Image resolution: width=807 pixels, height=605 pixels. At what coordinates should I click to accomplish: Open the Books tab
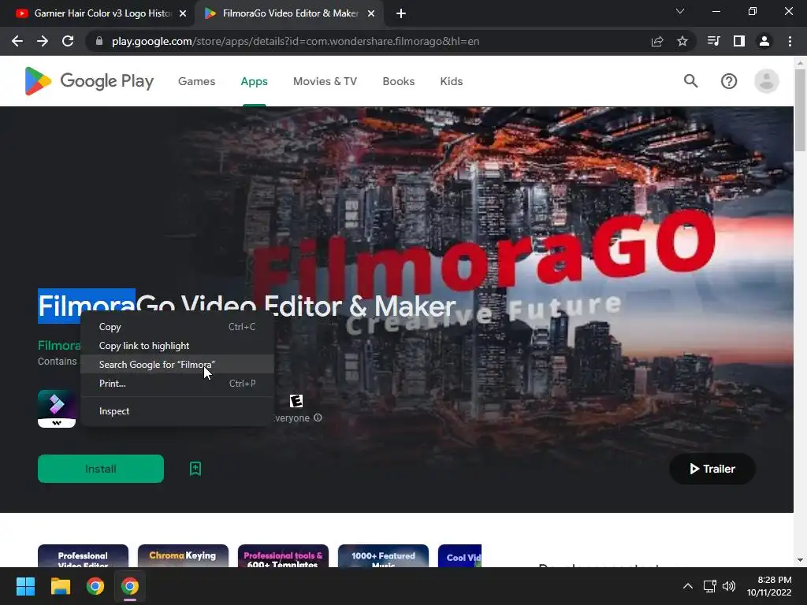point(398,81)
